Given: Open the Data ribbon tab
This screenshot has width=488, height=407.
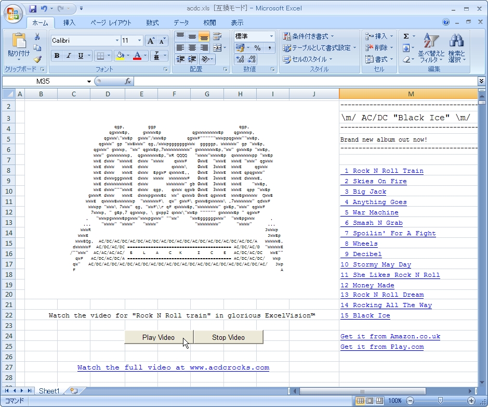Looking at the screenshot, I should pos(181,23).
